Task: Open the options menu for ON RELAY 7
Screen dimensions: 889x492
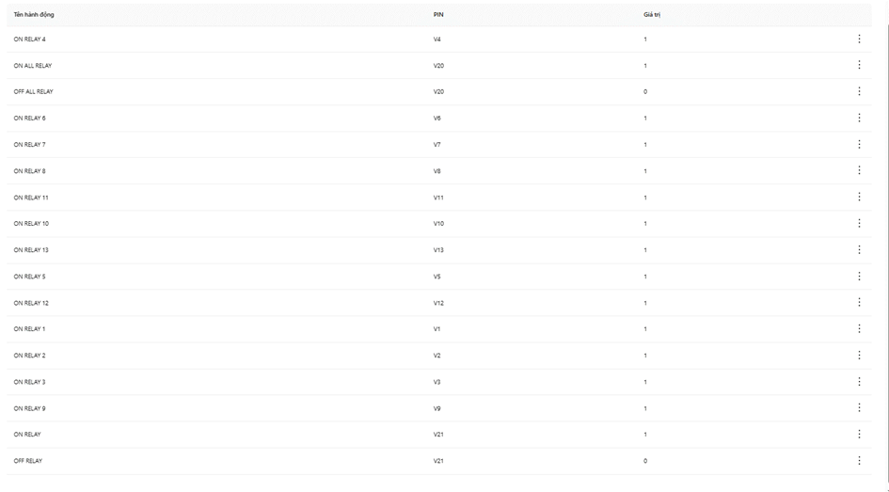Action: click(859, 144)
